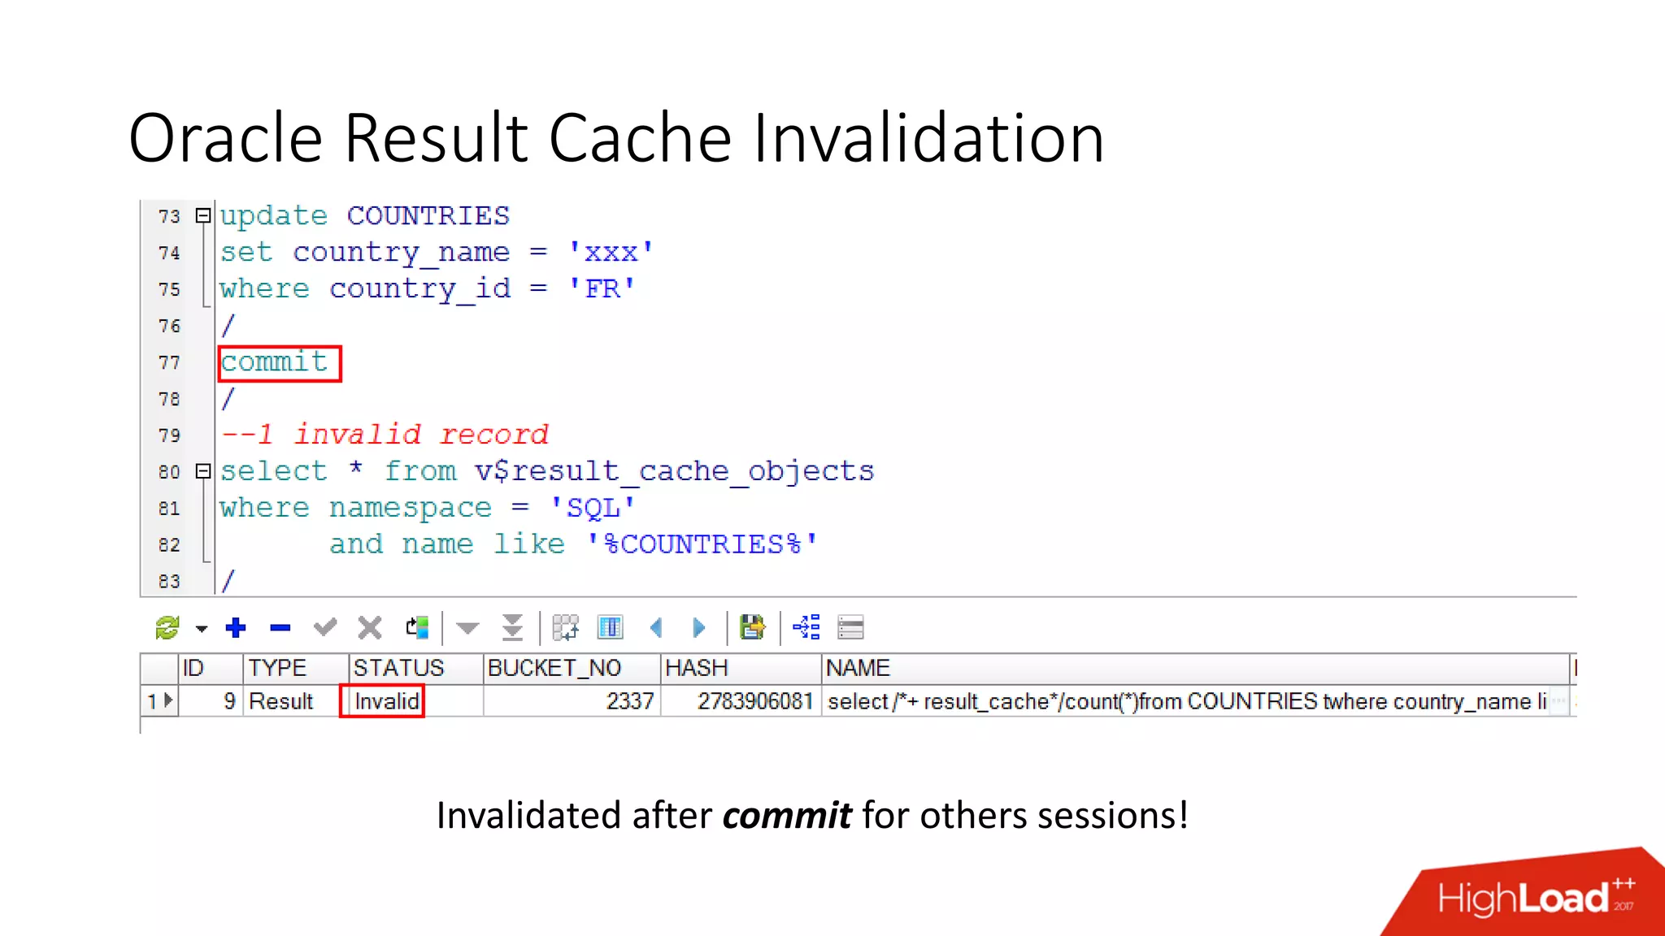Click the TYPE column header

(x=296, y=668)
